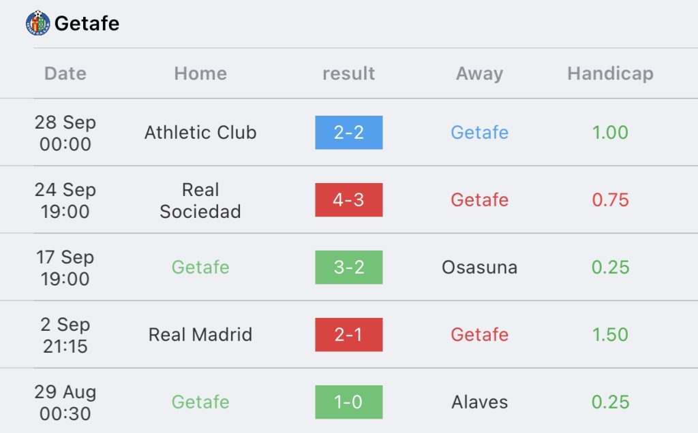Open the green 3-2 result badge
The height and width of the screenshot is (433, 698).
[348, 267]
